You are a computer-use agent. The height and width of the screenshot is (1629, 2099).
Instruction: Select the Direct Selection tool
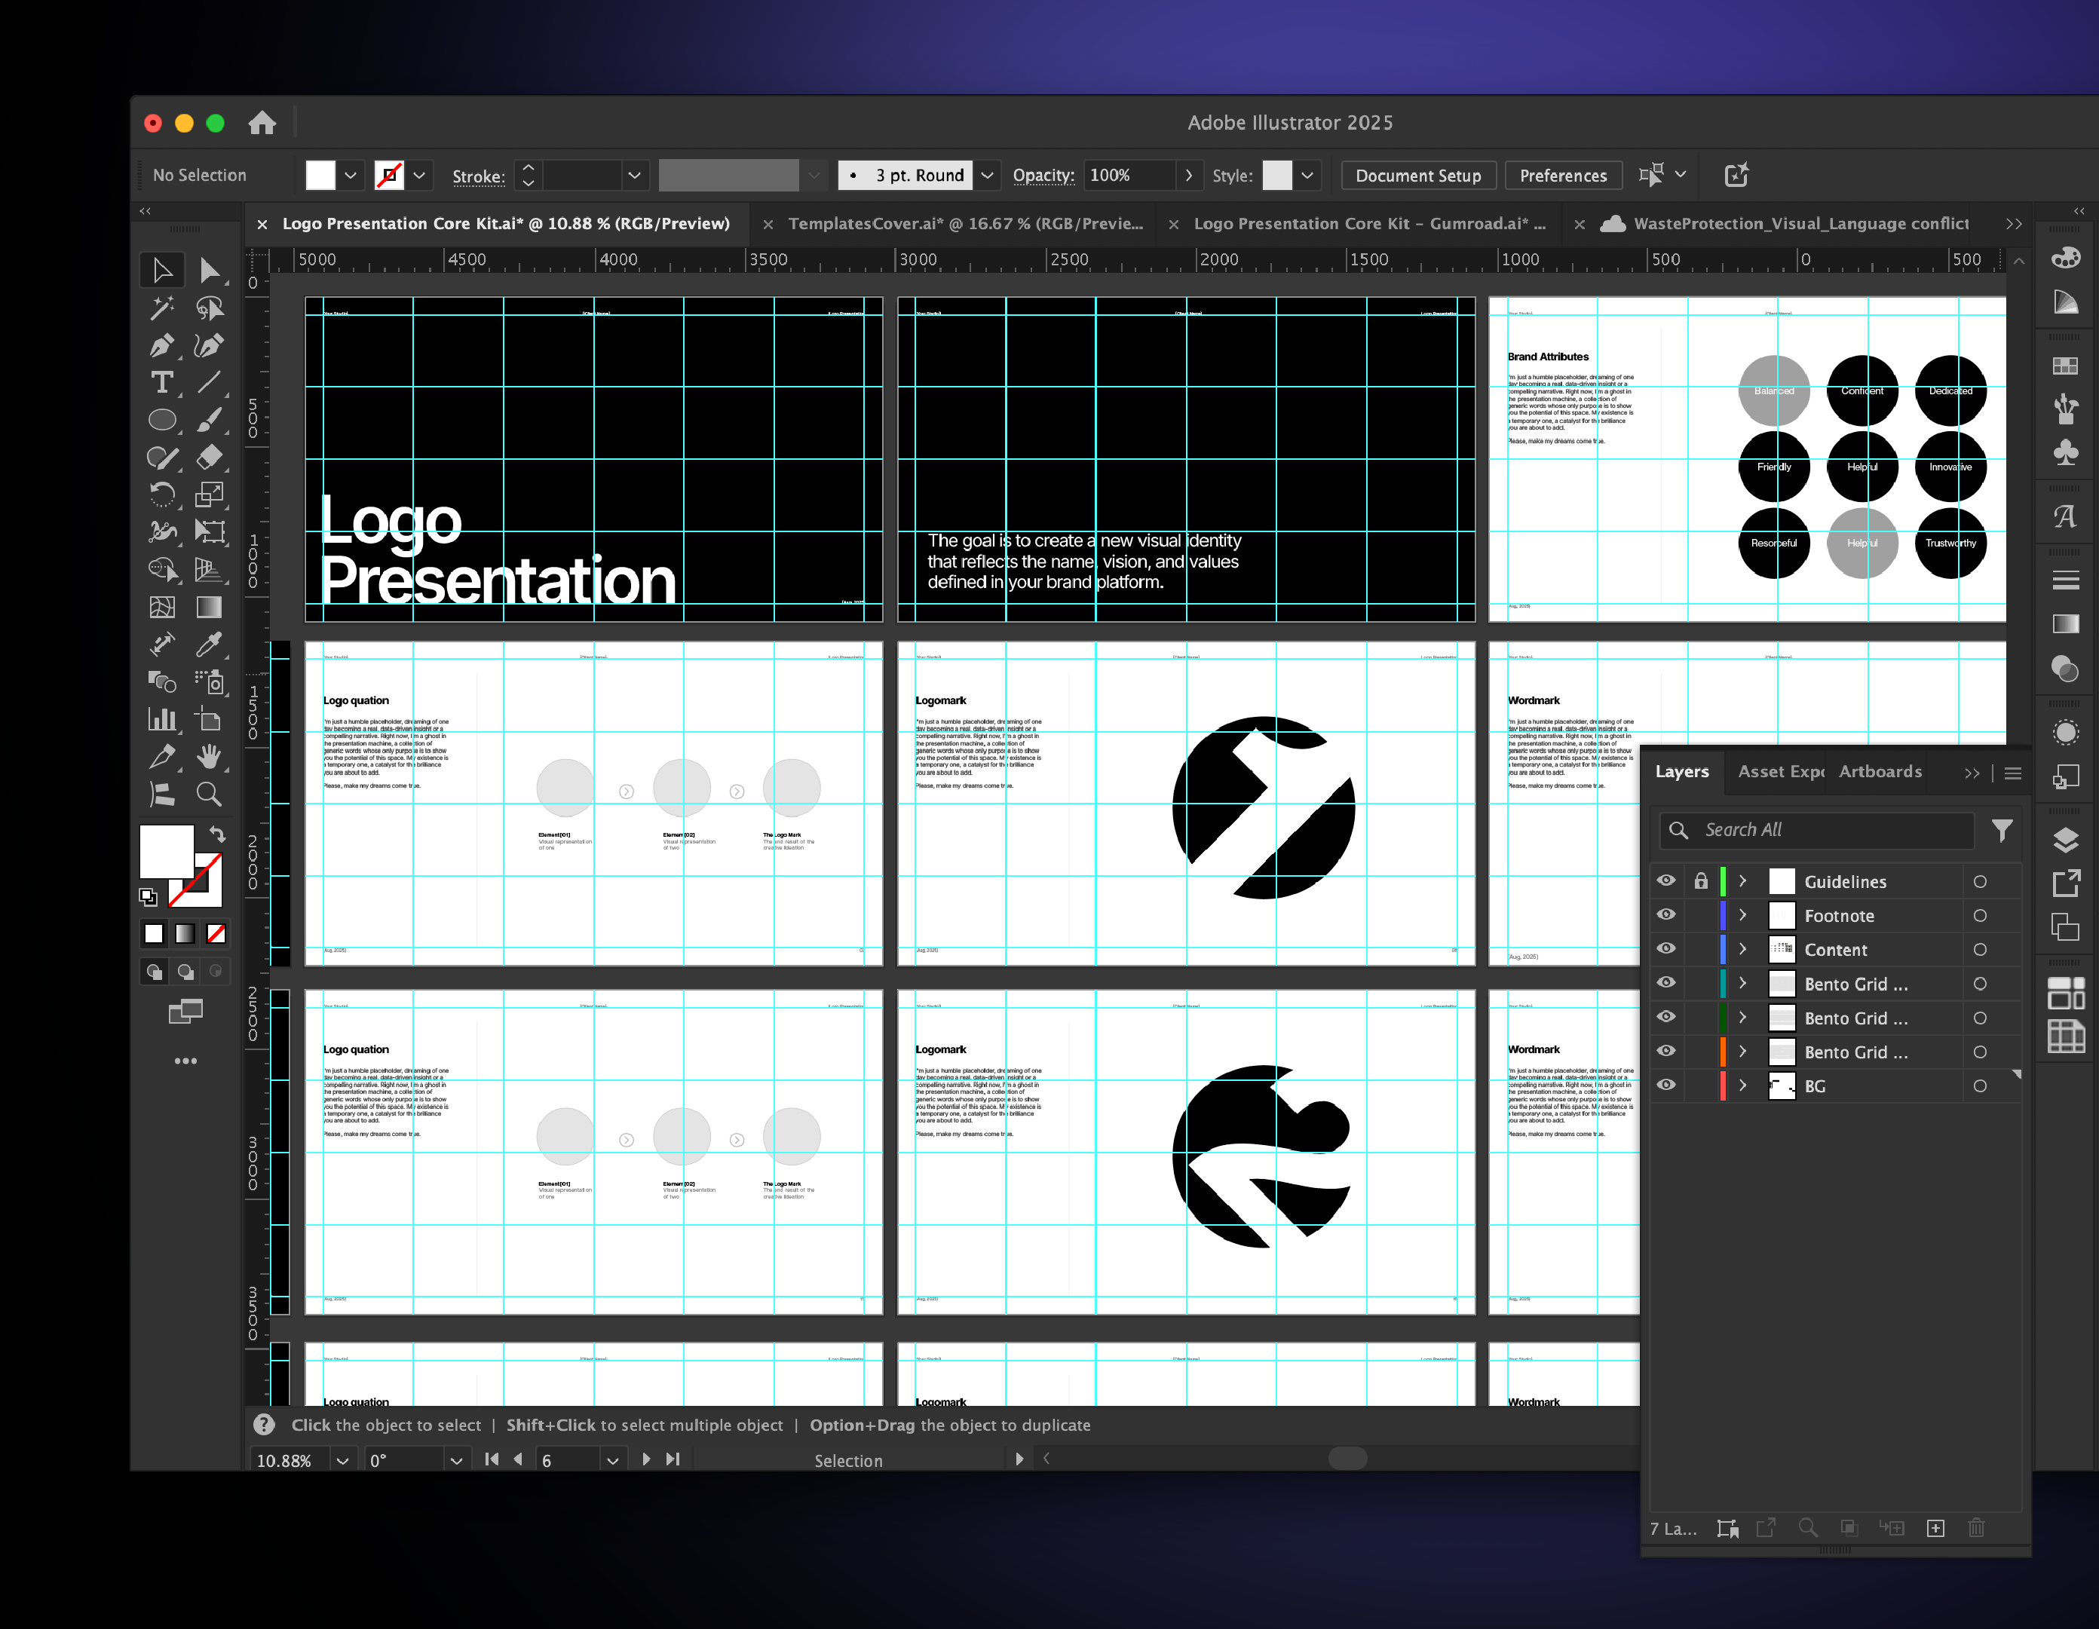point(209,271)
